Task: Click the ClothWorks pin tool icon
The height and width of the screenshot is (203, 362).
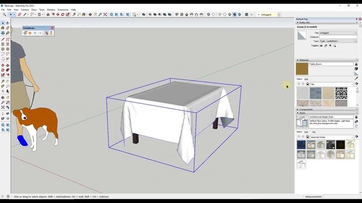Action: coord(51,33)
